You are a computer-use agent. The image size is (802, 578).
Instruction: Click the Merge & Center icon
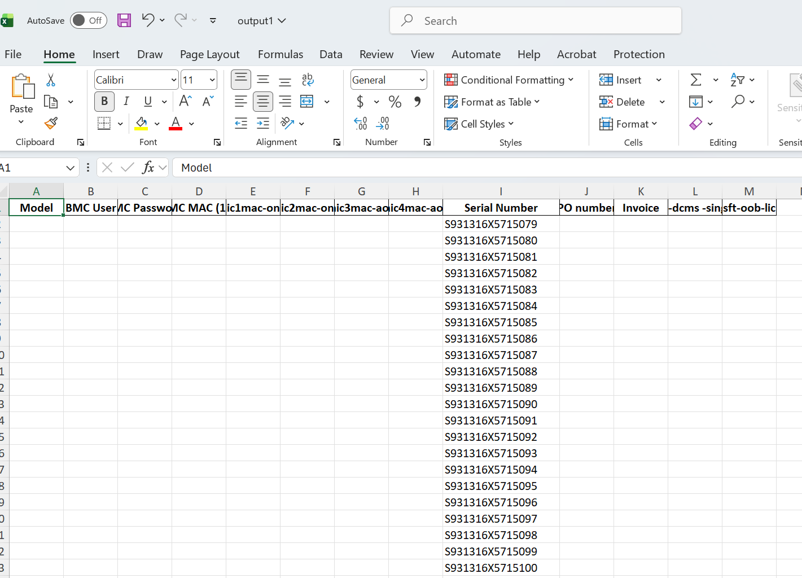click(307, 102)
